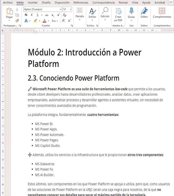Click list item 'MS Power BI.'
This screenshot has height=196, width=174.
tap(44, 124)
